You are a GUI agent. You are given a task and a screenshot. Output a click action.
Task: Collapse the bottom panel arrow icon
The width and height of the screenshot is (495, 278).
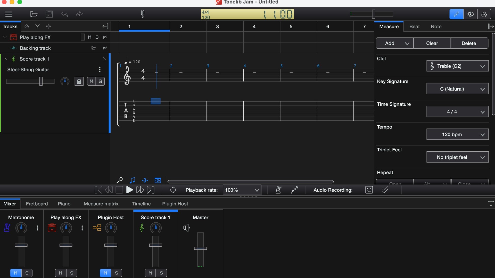[x=491, y=204]
